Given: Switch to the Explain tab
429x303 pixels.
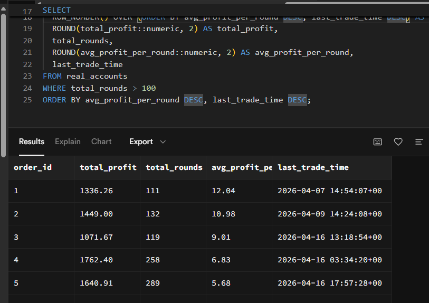Looking at the screenshot, I should click(x=68, y=141).
